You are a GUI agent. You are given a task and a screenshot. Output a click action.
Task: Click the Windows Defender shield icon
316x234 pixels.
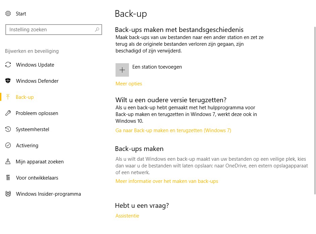click(8, 81)
